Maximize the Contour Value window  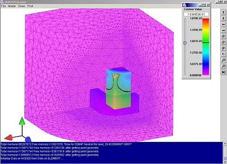[204, 5]
